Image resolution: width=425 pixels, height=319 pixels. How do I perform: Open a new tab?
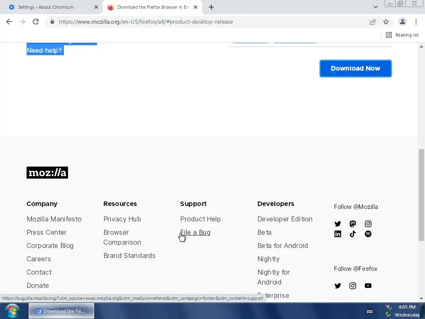pos(211,7)
